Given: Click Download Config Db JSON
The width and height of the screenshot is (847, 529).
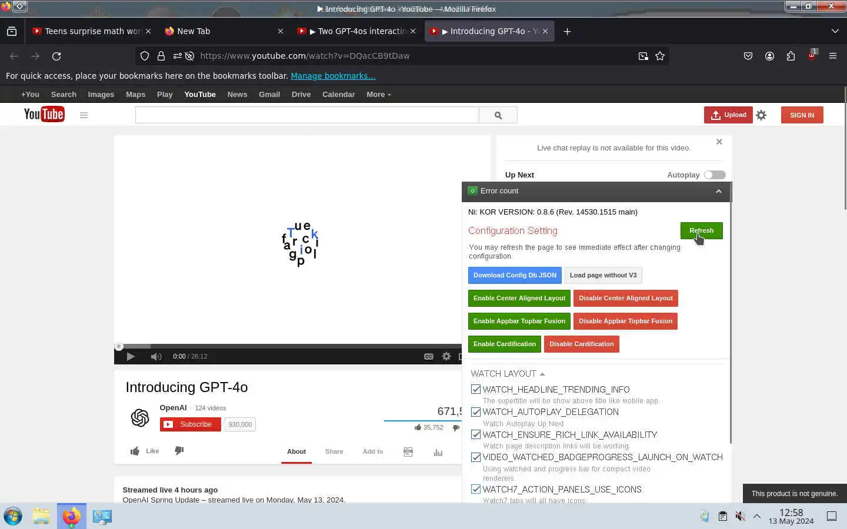Looking at the screenshot, I should click(515, 275).
